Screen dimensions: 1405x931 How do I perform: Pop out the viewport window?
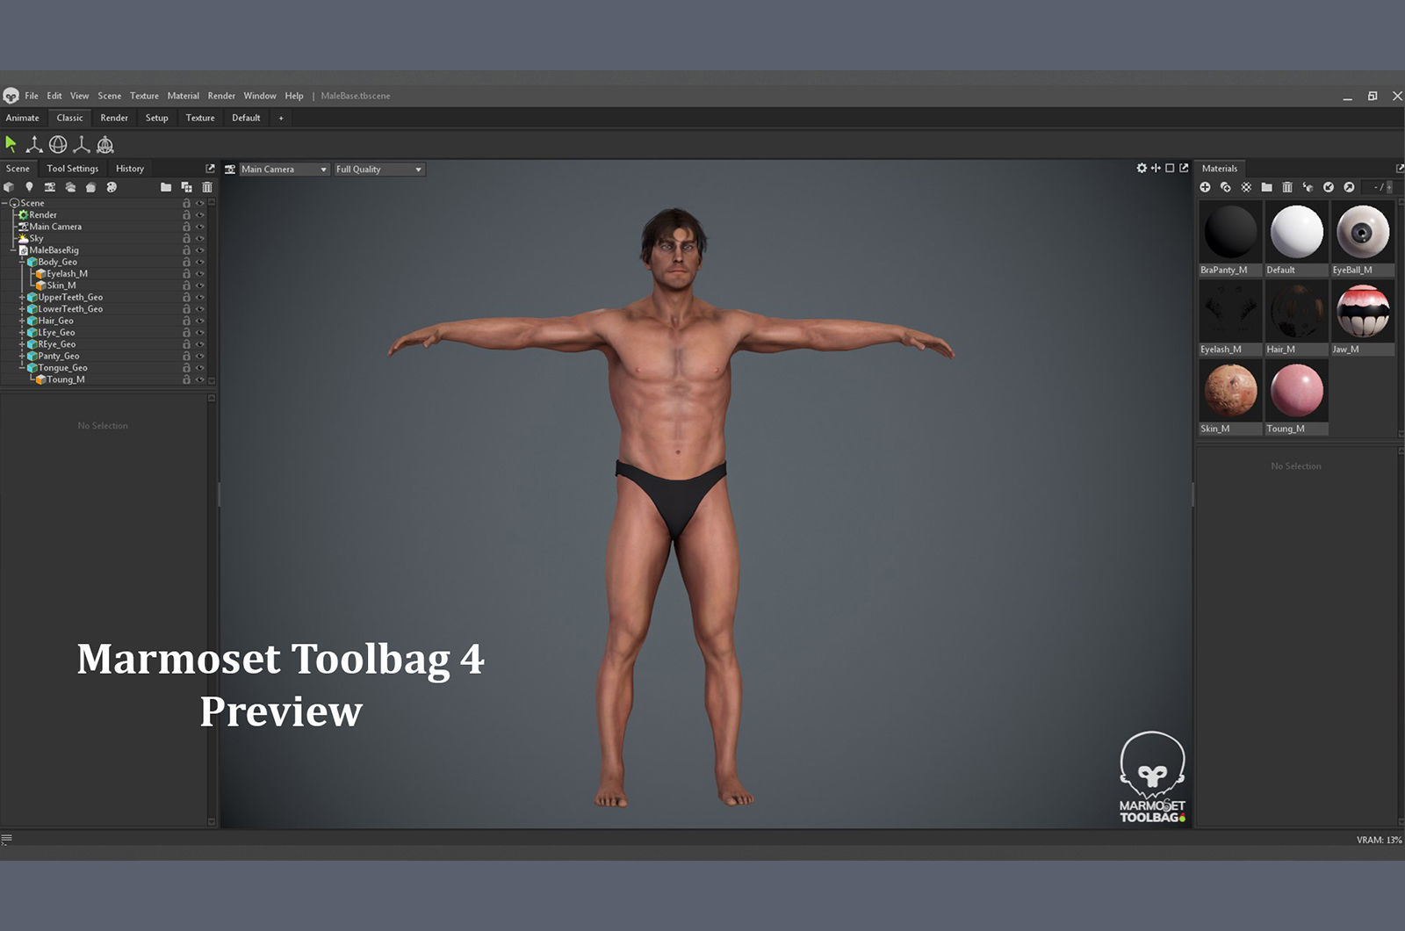[x=1184, y=168]
